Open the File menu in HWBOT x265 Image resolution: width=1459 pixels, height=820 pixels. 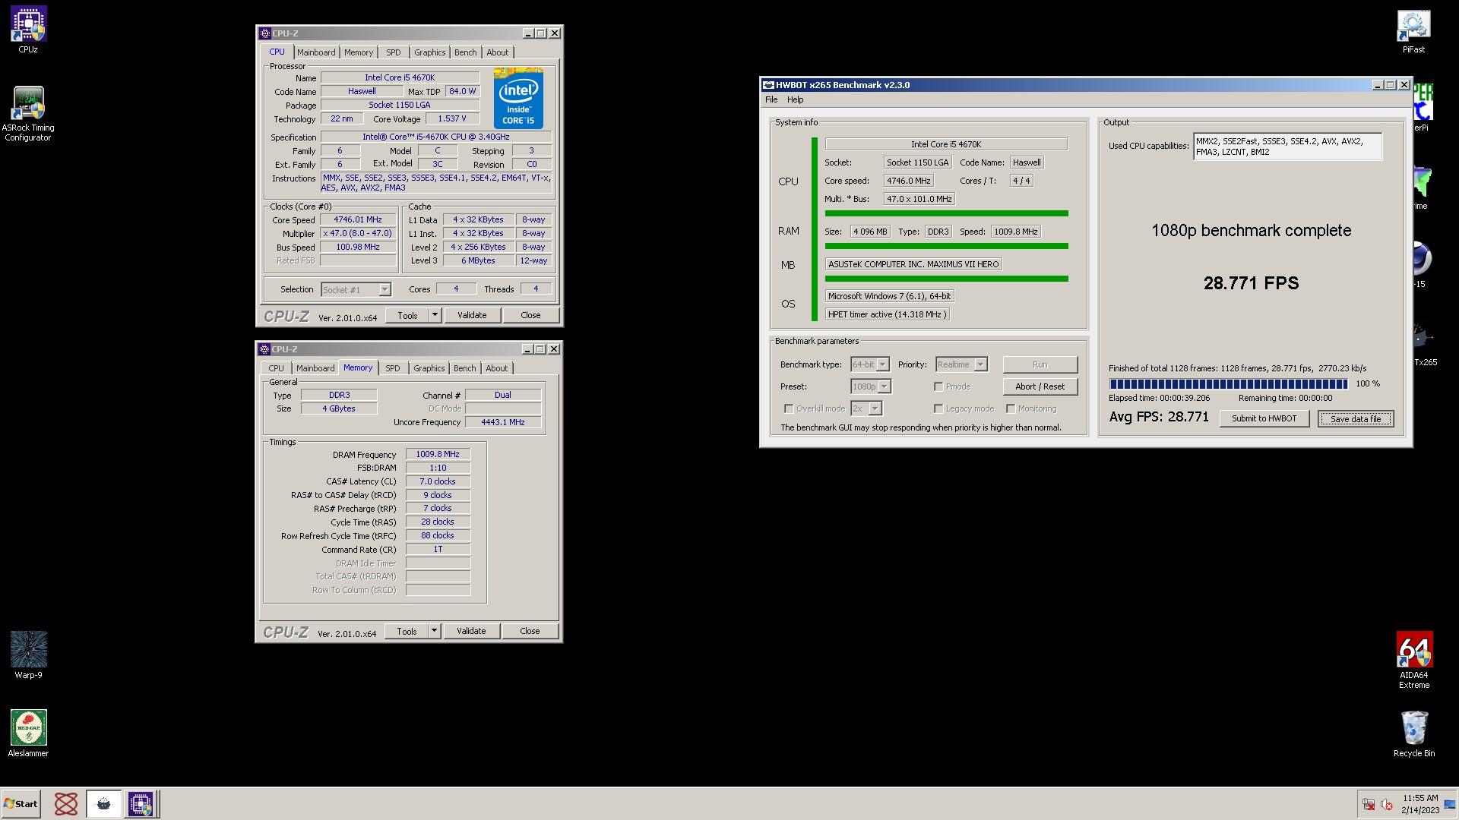click(771, 99)
